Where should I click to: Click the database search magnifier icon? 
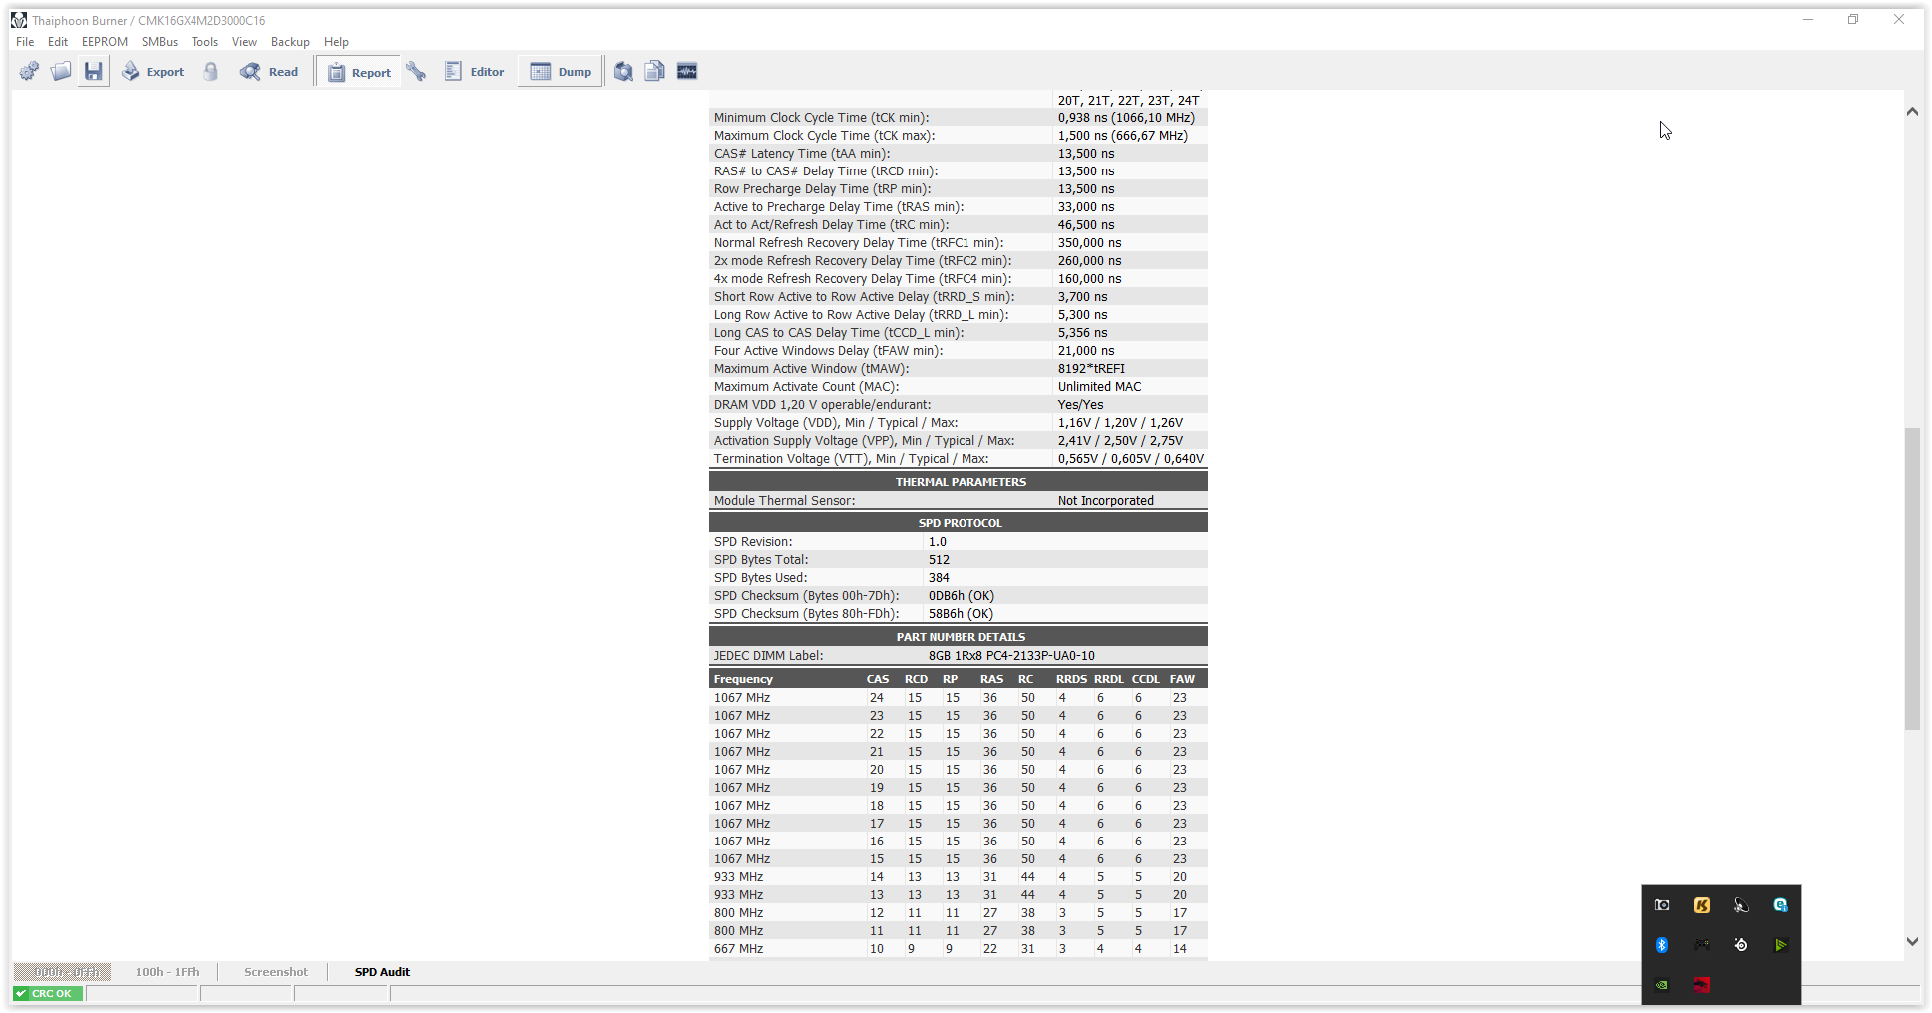pyautogui.click(x=623, y=71)
